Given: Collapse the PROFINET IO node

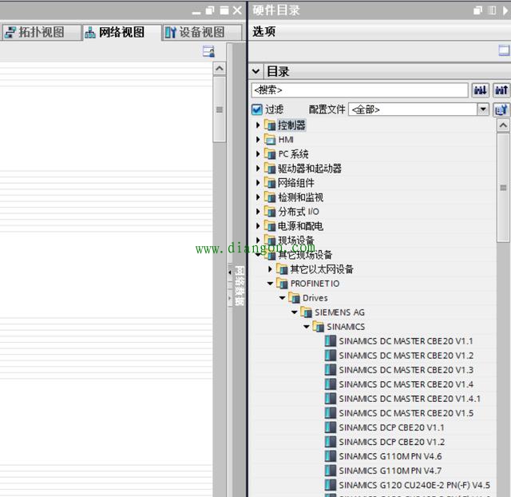Looking at the screenshot, I should (271, 284).
